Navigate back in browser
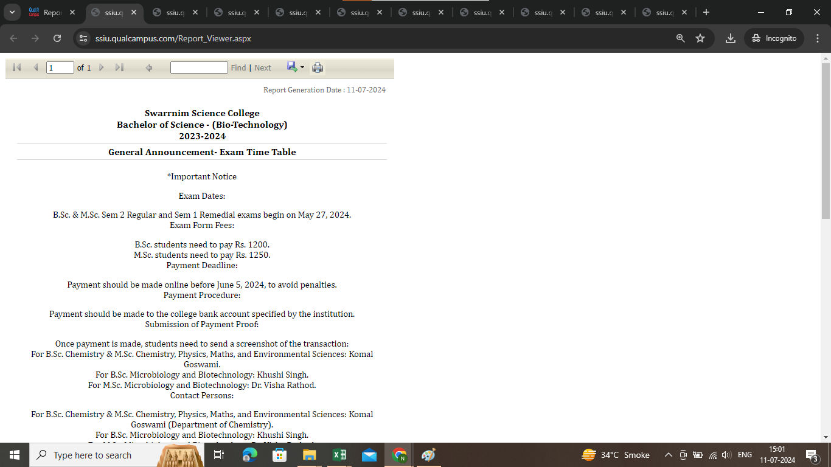 point(13,38)
